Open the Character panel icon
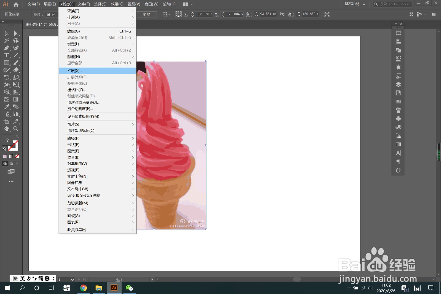The image size is (441, 294). [398, 153]
